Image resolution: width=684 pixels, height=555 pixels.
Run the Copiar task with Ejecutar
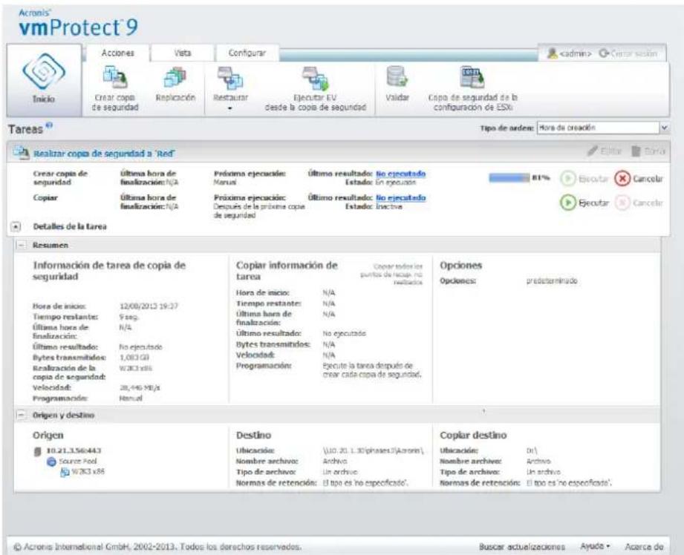coord(584,203)
